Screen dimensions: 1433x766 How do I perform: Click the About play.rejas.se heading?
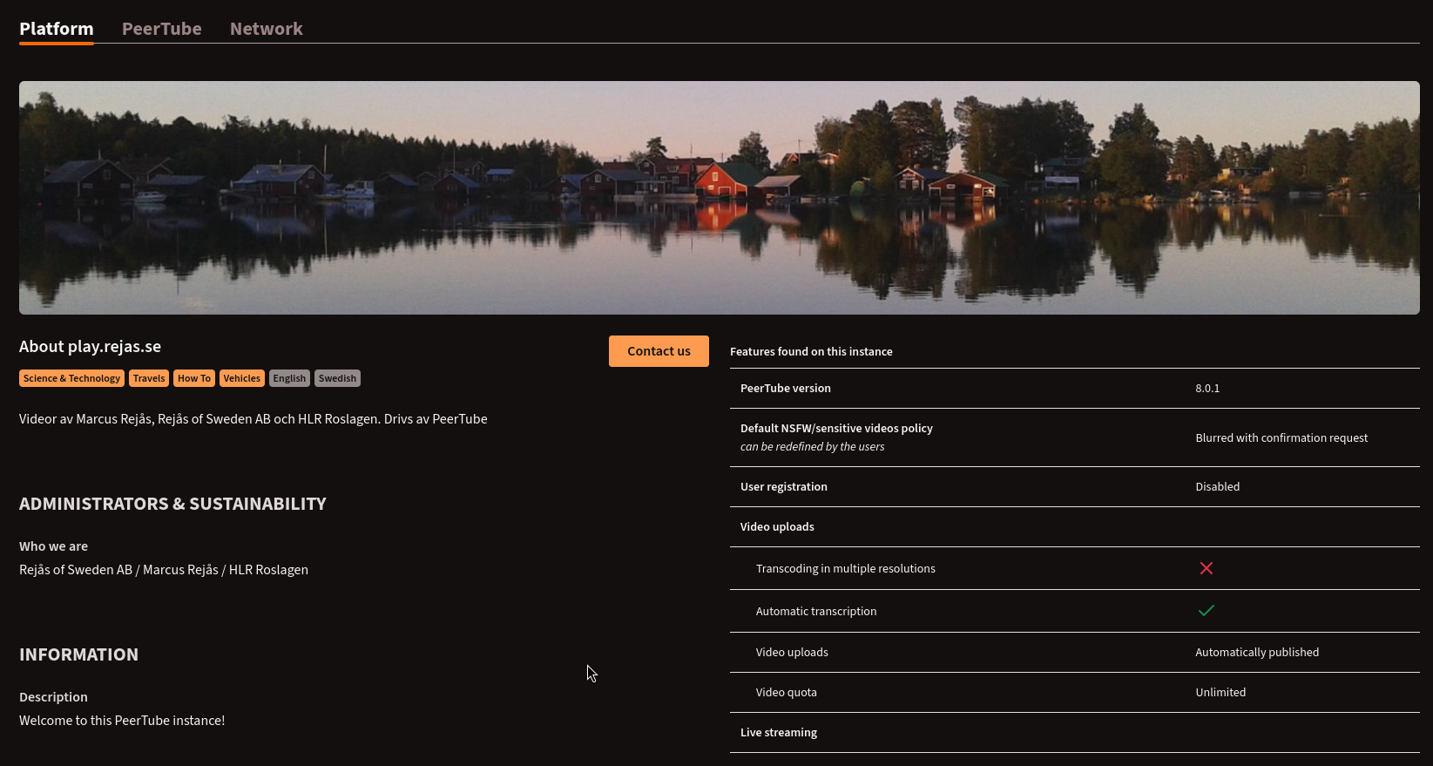90,347
